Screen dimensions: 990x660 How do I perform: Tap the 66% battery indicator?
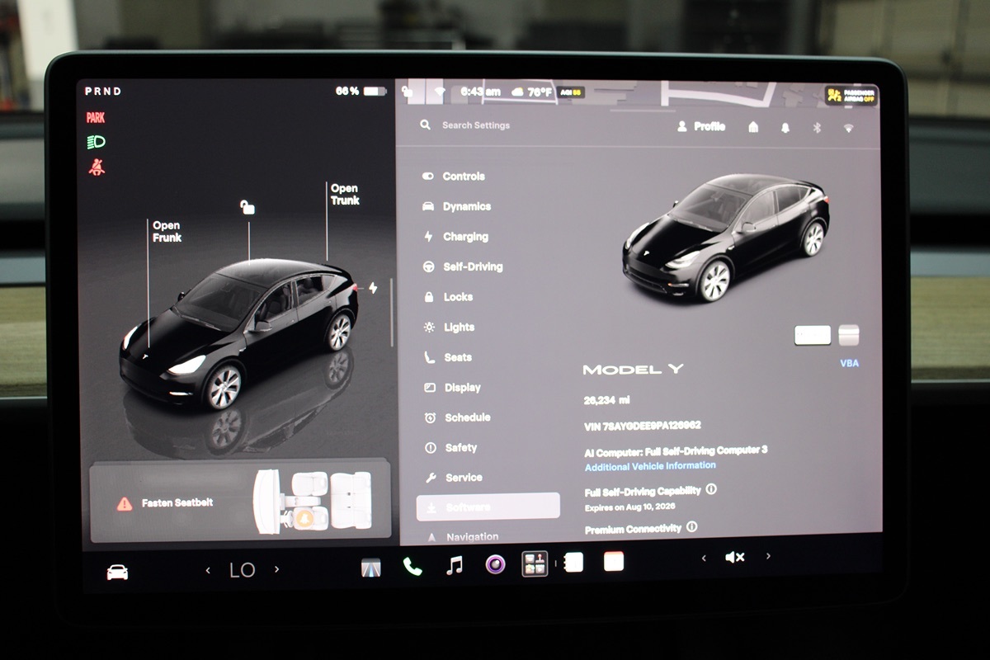[x=361, y=91]
